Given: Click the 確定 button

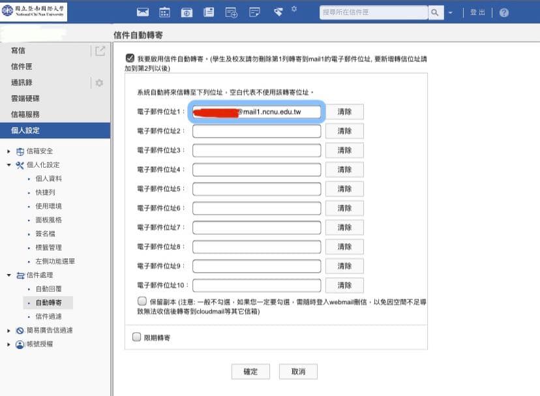Looking at the screenshot, I should 250,371.
